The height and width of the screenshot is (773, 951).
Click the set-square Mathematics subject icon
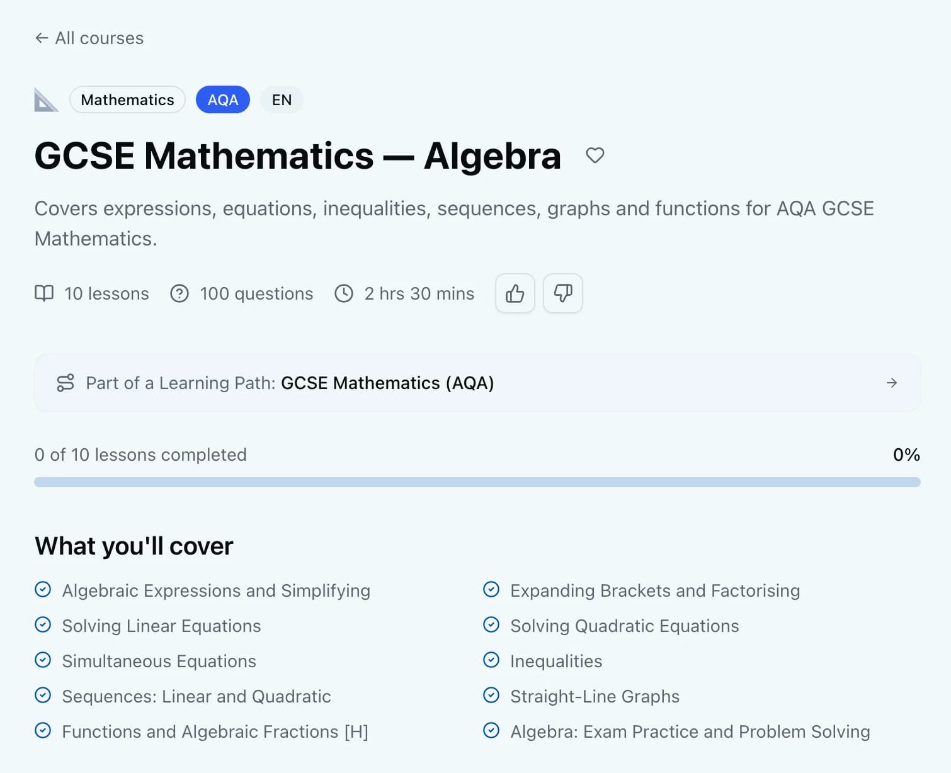coord(46,99)
